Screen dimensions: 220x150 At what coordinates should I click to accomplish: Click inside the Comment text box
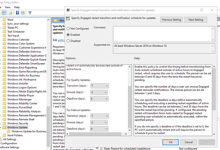point(163,34)
